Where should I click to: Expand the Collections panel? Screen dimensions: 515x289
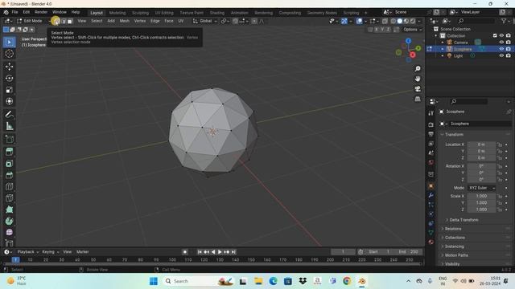(455, 238)
